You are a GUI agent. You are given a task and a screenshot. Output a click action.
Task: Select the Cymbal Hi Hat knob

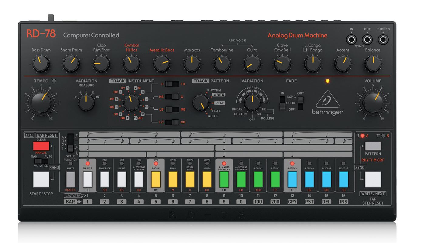click(x=131, y=64)
